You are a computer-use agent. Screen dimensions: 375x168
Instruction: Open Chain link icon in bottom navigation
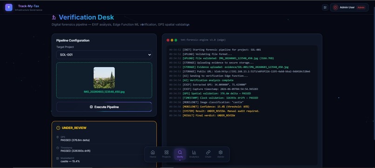[x=208, y=152]
